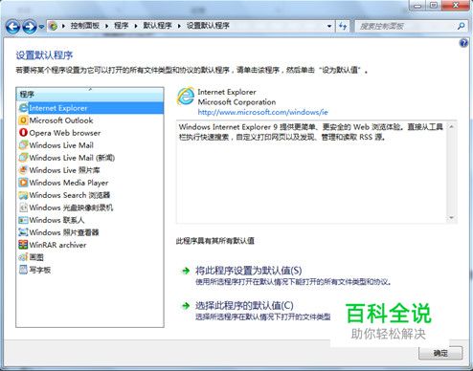Expand the address bar history dropdown
The width and height of the screenshot is (473, 371).
(329, 26)
